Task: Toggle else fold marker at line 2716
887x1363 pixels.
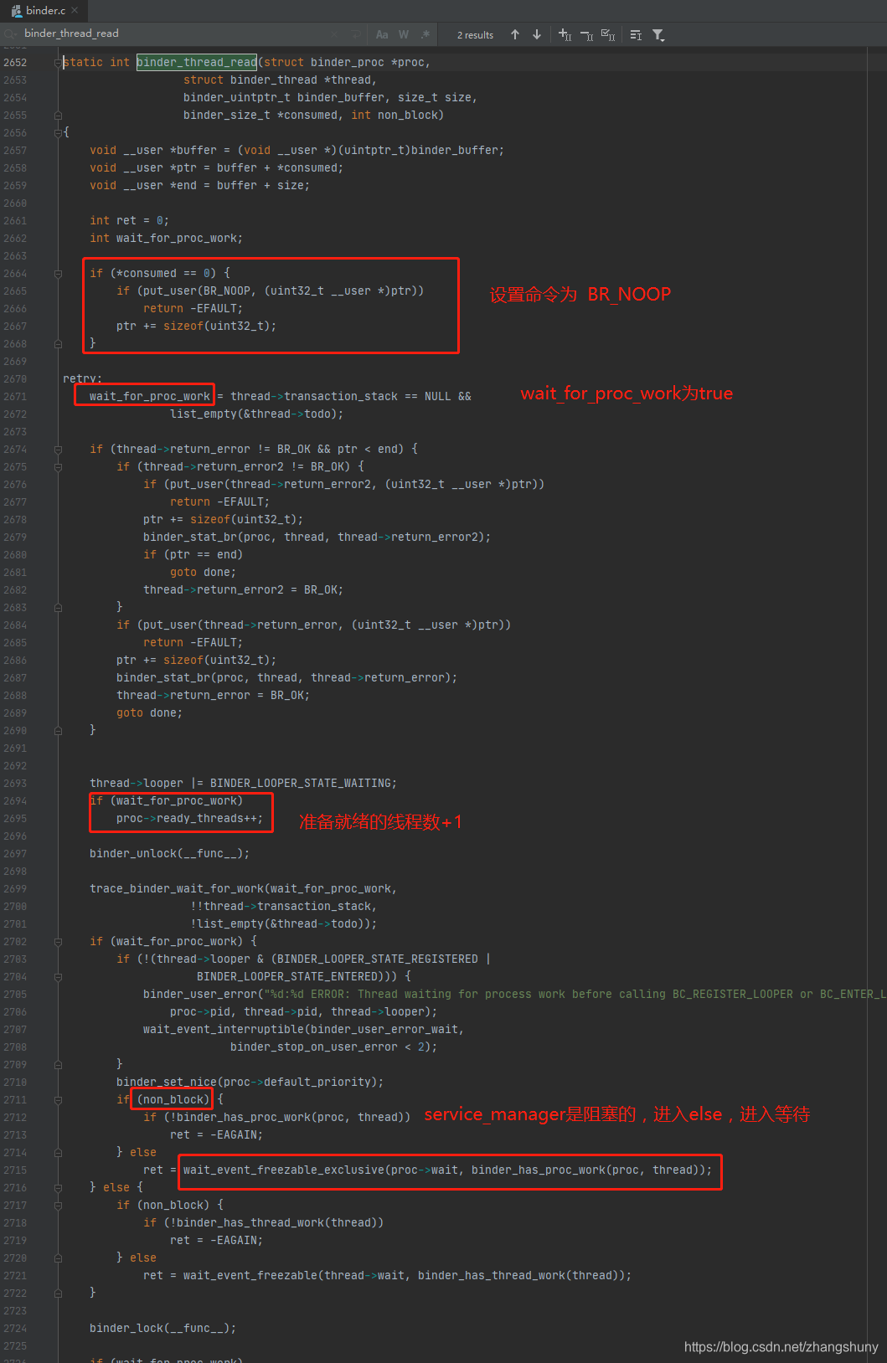Action: click(x=58, y=1188)
